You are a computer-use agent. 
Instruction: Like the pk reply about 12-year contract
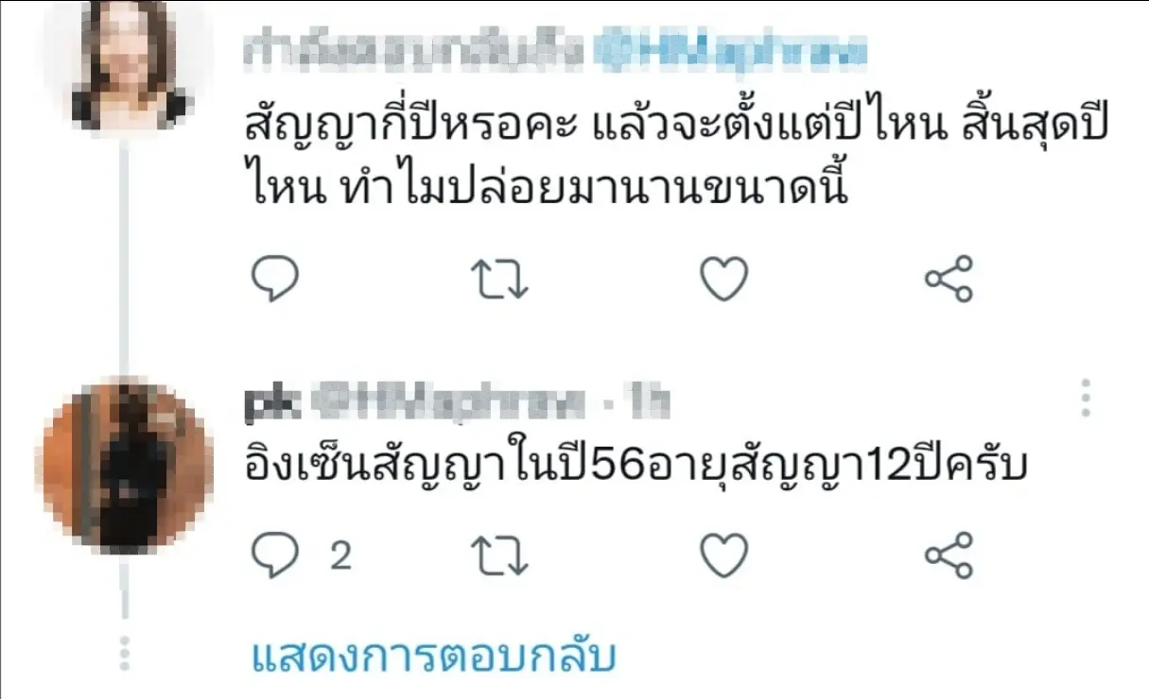pos(723,555)
